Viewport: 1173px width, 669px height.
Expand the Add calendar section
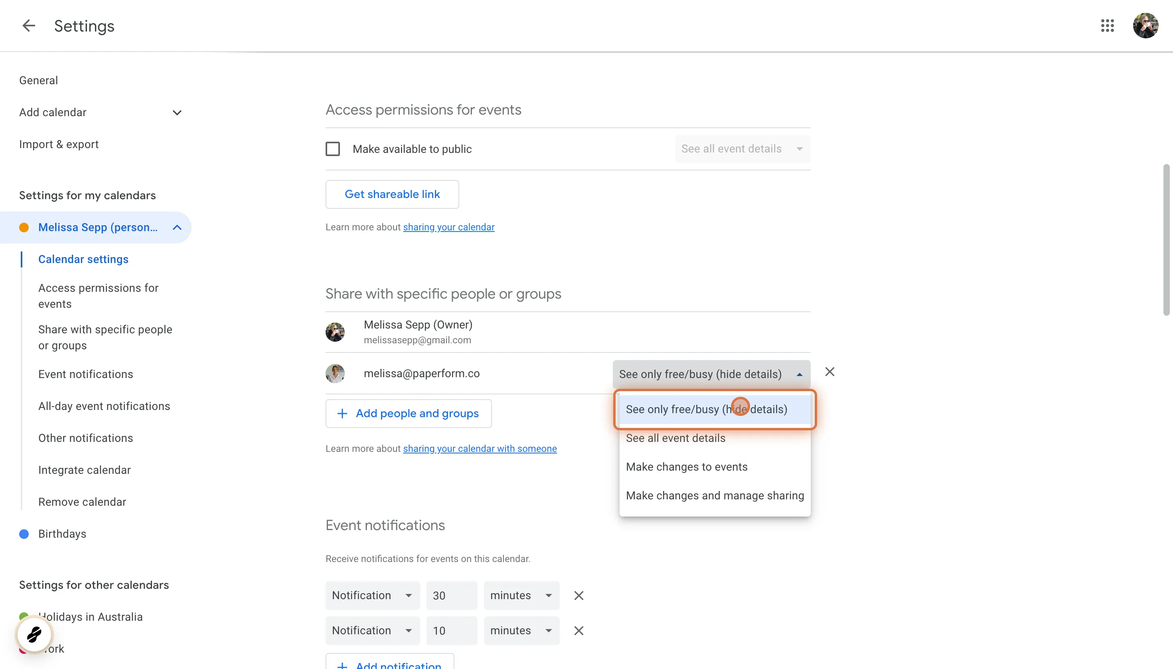177,113
